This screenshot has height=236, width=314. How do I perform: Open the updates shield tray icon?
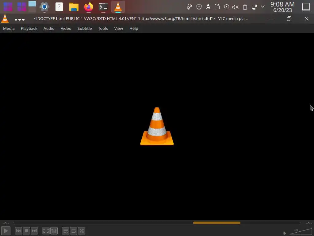(x=199, y=7)
